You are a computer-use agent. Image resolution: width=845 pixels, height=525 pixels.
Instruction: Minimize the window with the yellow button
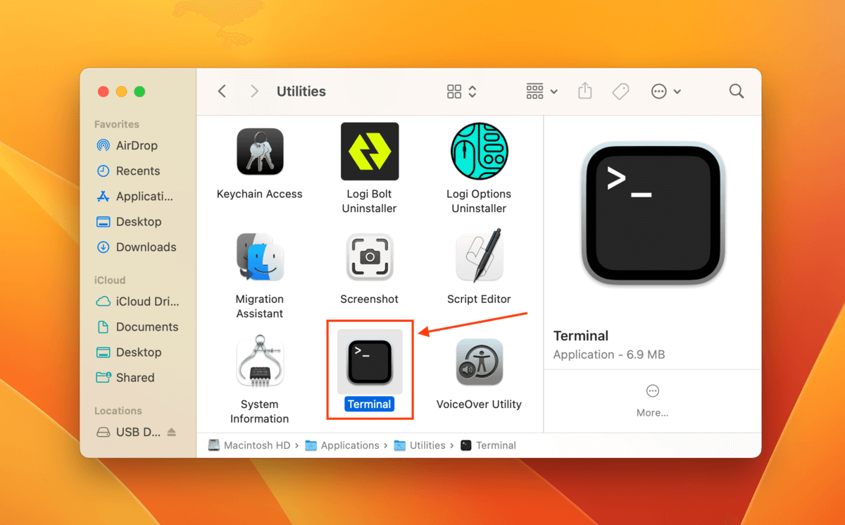(x=121, y=92)
